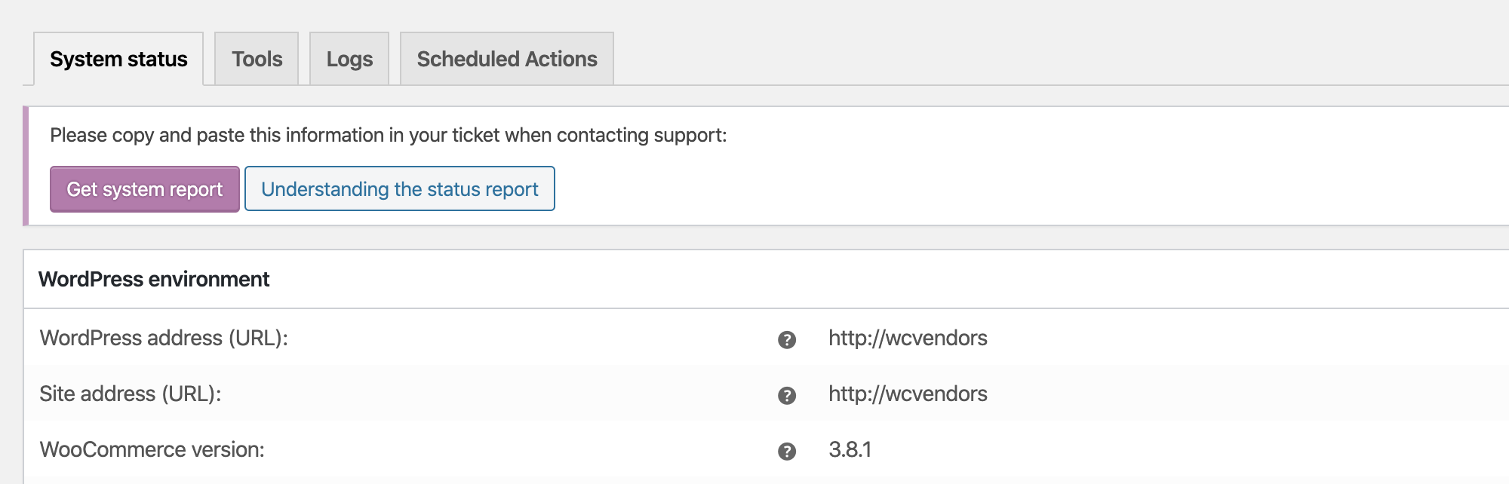Screen dimensions: 1509x484
Task: Switch to Scheduled Actions tab
Action: (x=507, y=59)
